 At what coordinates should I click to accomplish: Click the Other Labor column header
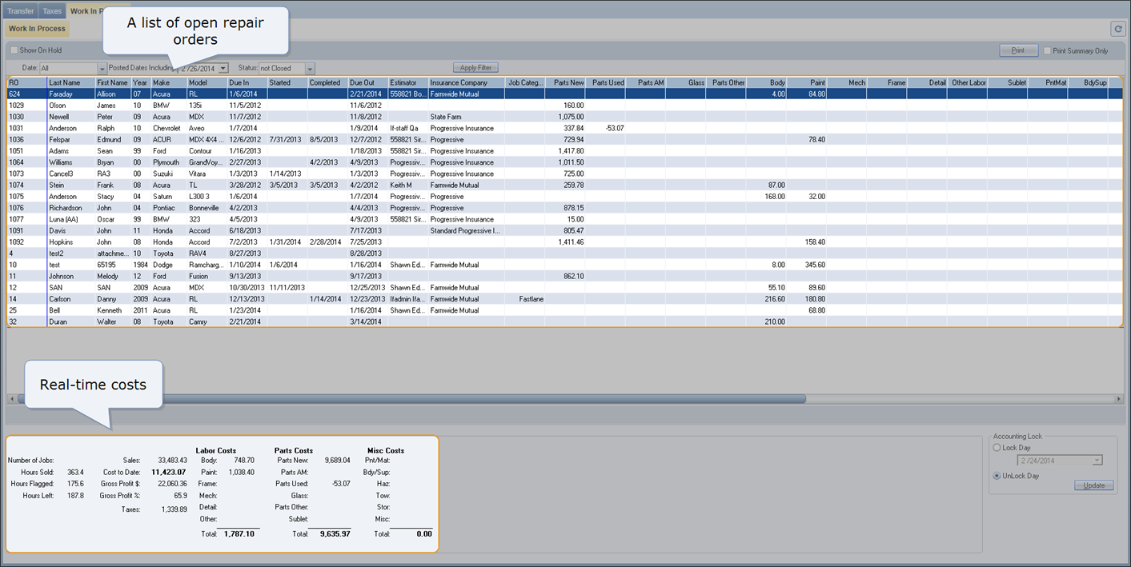pos(968,82)
